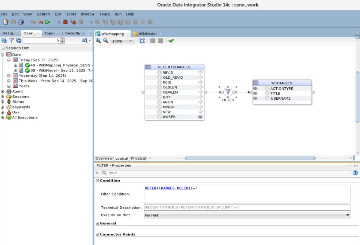Open the File menu
The width and height of the screenshot is (360, 245).
tap(4, 14)
